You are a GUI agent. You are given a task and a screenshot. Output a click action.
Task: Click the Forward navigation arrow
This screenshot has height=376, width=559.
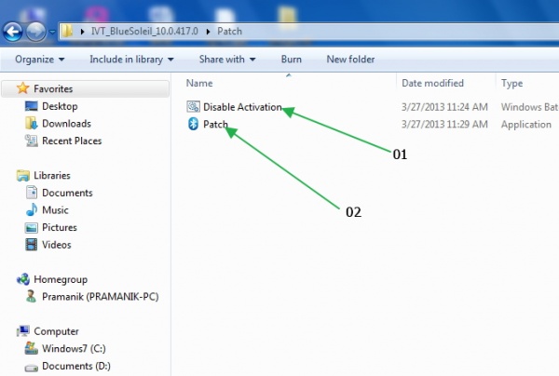(36, 32)
